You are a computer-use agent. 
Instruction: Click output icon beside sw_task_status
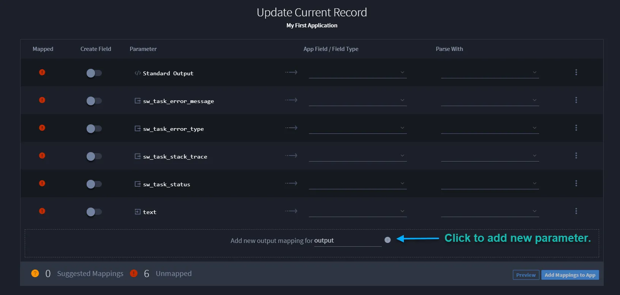[x=138, y=184]
